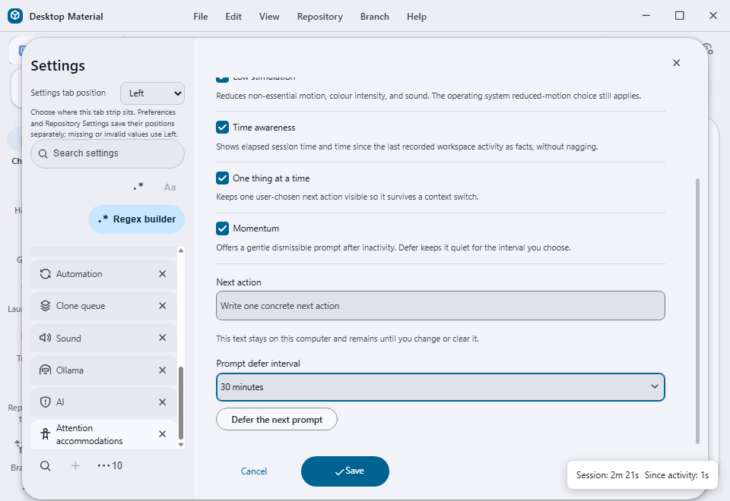Viewport: 730px width, 501px height.
Task: Open the overflow menu showing 10 more tabs
Action: [109, 465]
